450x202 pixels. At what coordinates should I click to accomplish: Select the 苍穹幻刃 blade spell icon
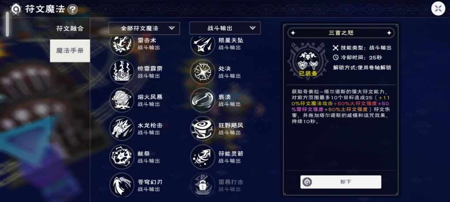122,185
